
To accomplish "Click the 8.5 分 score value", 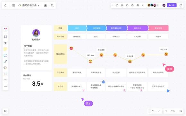I will click(x=38, y=84).
